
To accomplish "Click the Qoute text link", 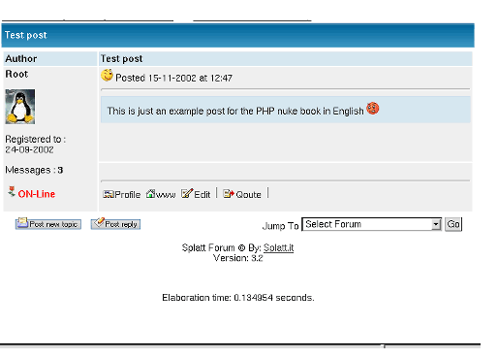I will [248, 195].
